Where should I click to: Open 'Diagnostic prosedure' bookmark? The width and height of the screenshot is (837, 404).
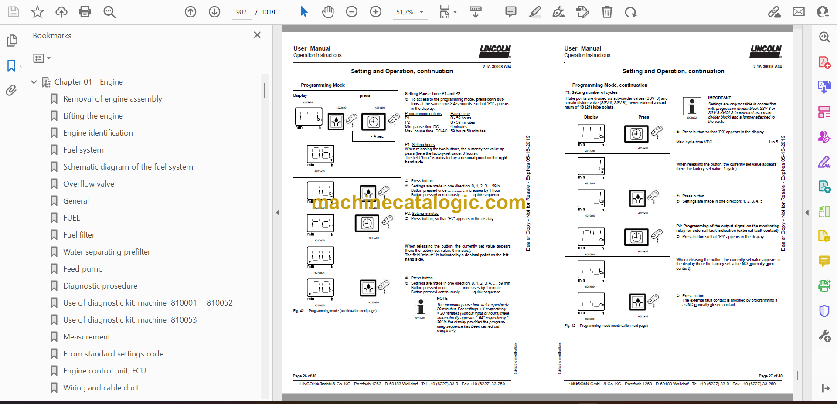click(100, 286)
